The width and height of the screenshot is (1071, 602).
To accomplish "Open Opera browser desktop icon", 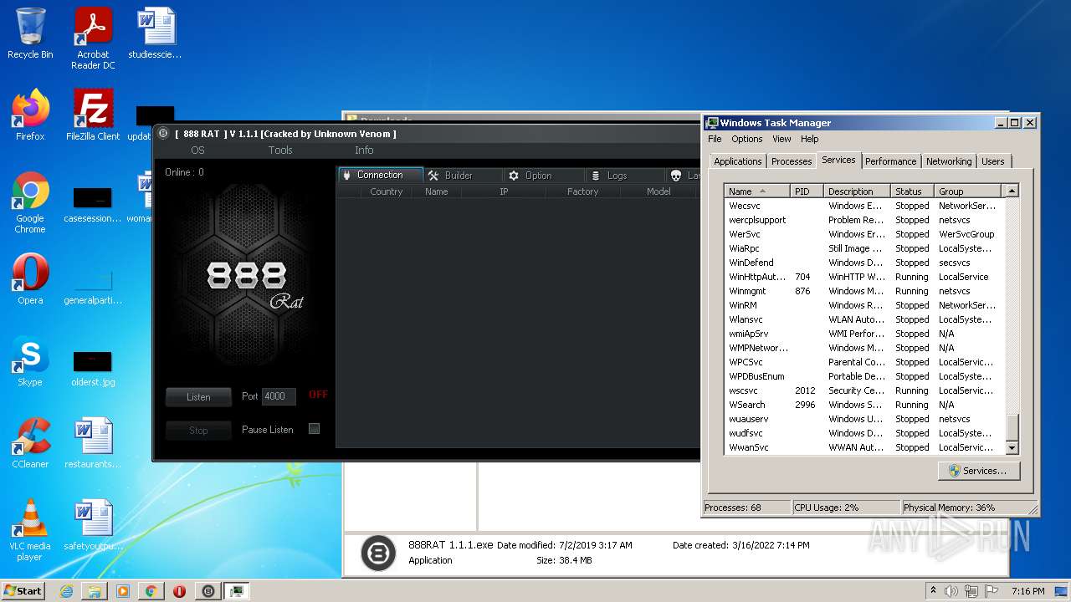I will pyautogui.click(x=30, y=279).
